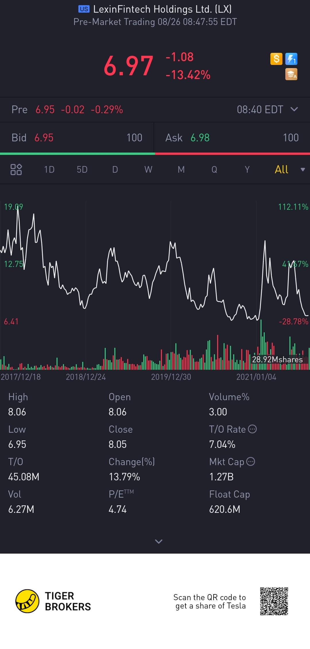Tap the 28.92Mshares volume label

click(277, 359)
